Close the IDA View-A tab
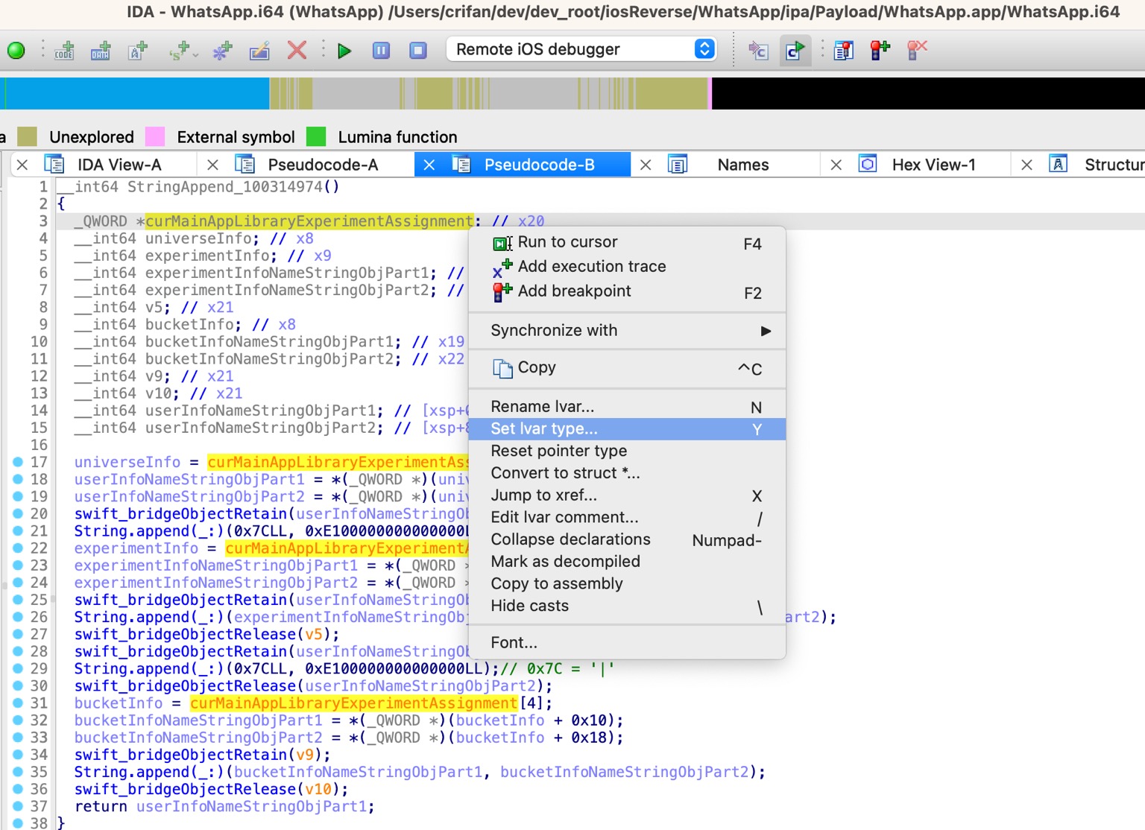1145x830 pixels. (x=22, y=165)
